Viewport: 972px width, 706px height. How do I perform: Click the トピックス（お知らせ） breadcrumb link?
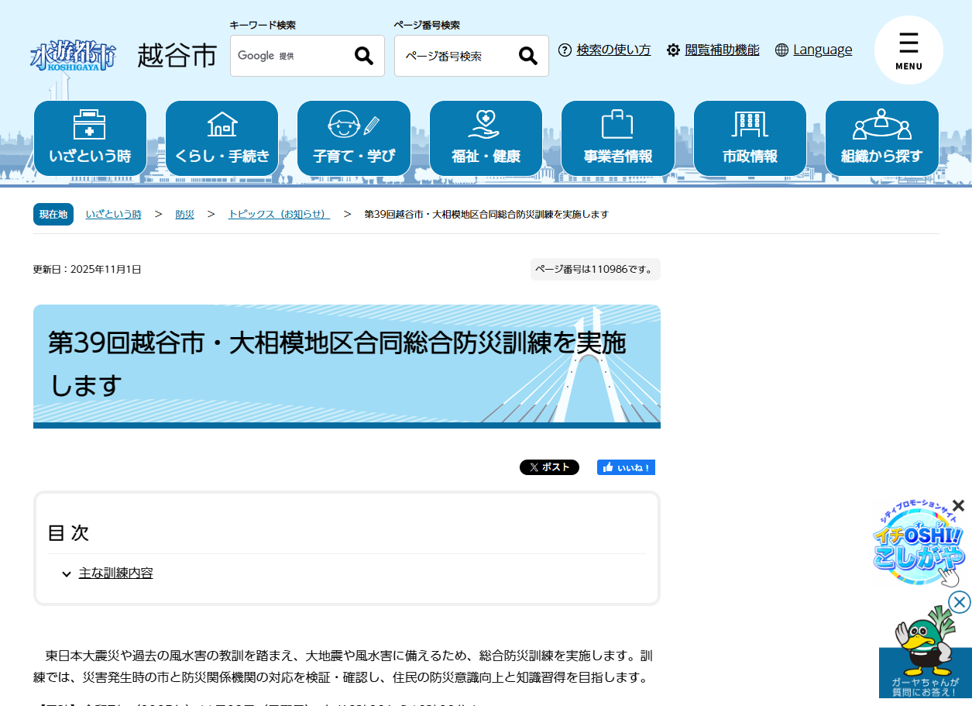click(x=279, y=214)
